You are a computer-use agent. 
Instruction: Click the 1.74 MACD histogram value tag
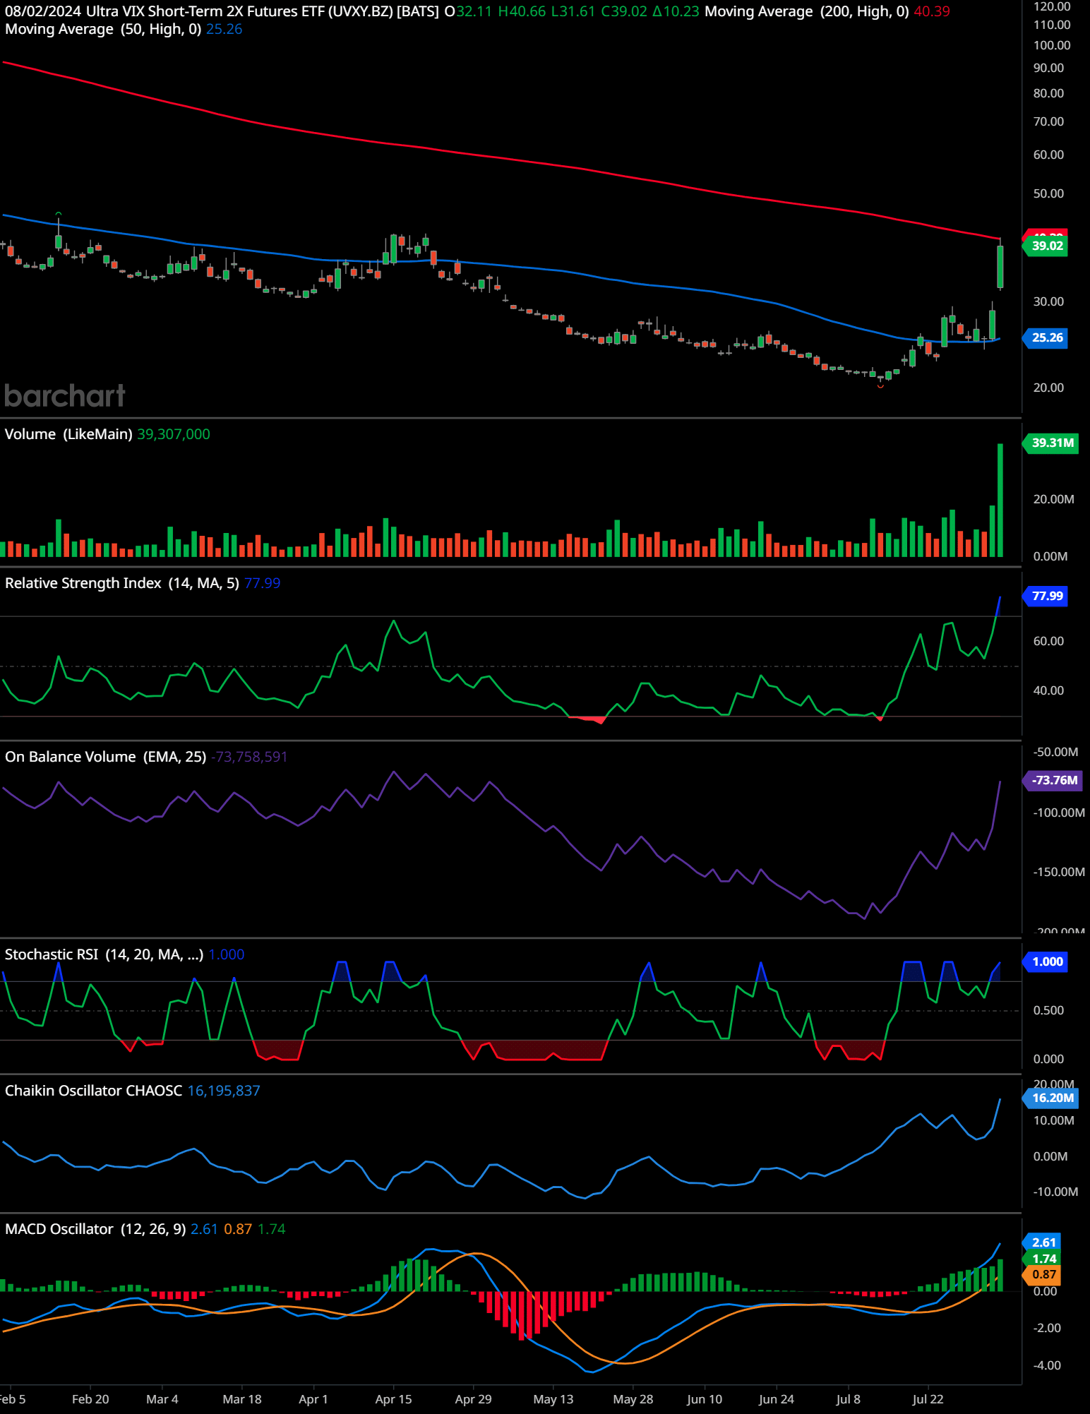click(1043, 1259)
